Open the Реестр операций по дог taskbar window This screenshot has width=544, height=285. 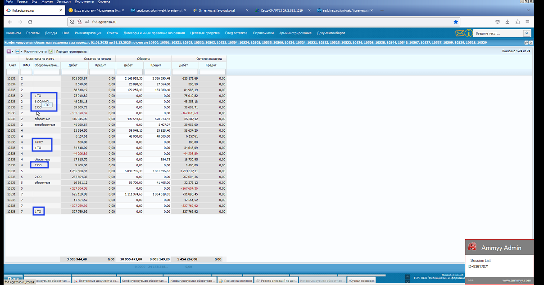click(277, 281)
